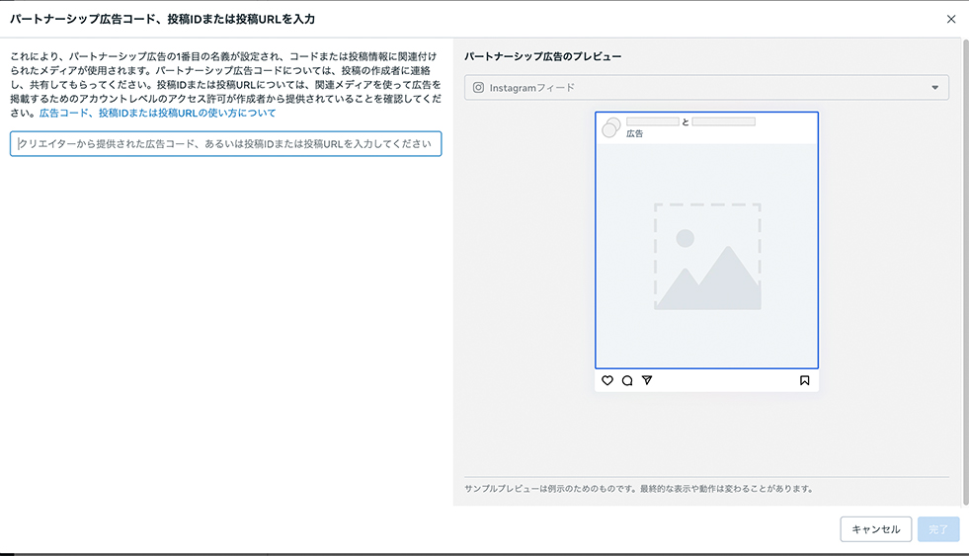This screenshot has height=556, width=969.
Task: Open the Instagramフィード placement dropdown
Action: 706,88
